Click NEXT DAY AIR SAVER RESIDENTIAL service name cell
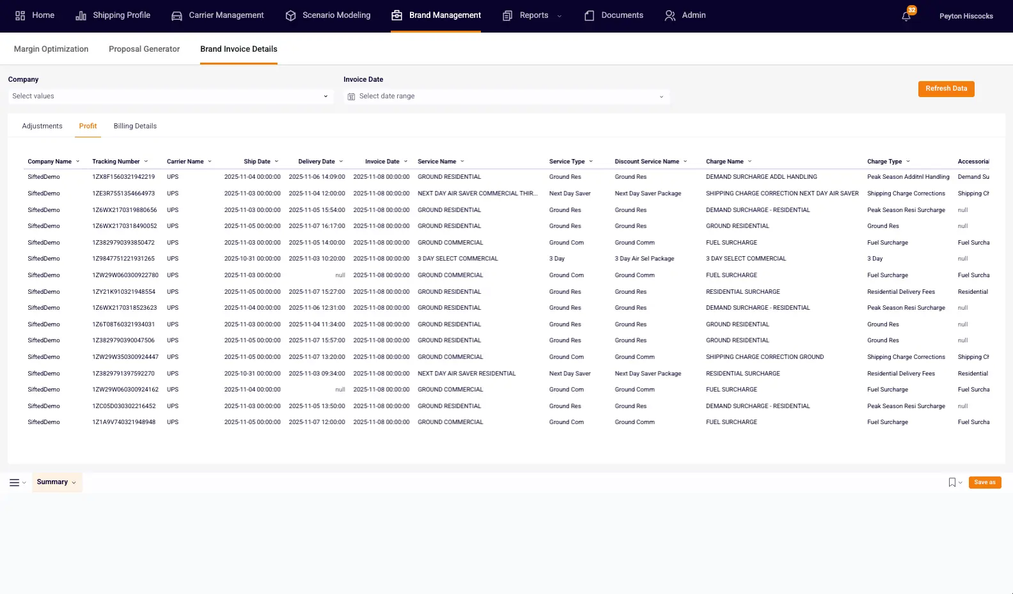 click(x=467, y=374)
